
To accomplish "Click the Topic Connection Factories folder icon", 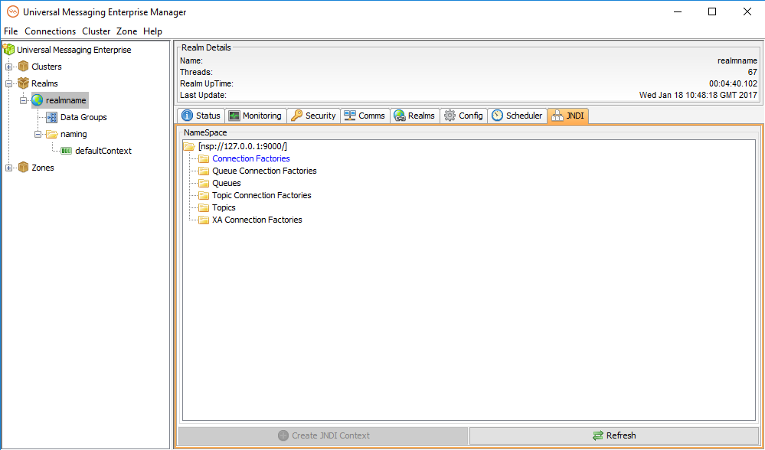I will pos(204,195).
